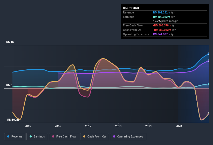Viewport: 213px width, 145px height.
Task: Toggle the Revenue legend button
Action: click(x=15, y=136)
